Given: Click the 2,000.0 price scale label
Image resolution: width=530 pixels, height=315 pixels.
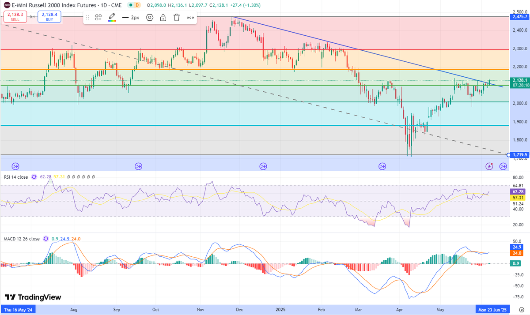Looking at the screenshot, I should (520, 103).
